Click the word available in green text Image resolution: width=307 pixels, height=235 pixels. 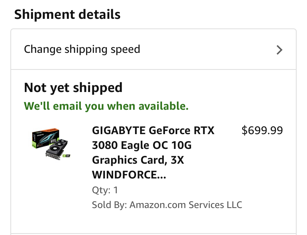163,106
